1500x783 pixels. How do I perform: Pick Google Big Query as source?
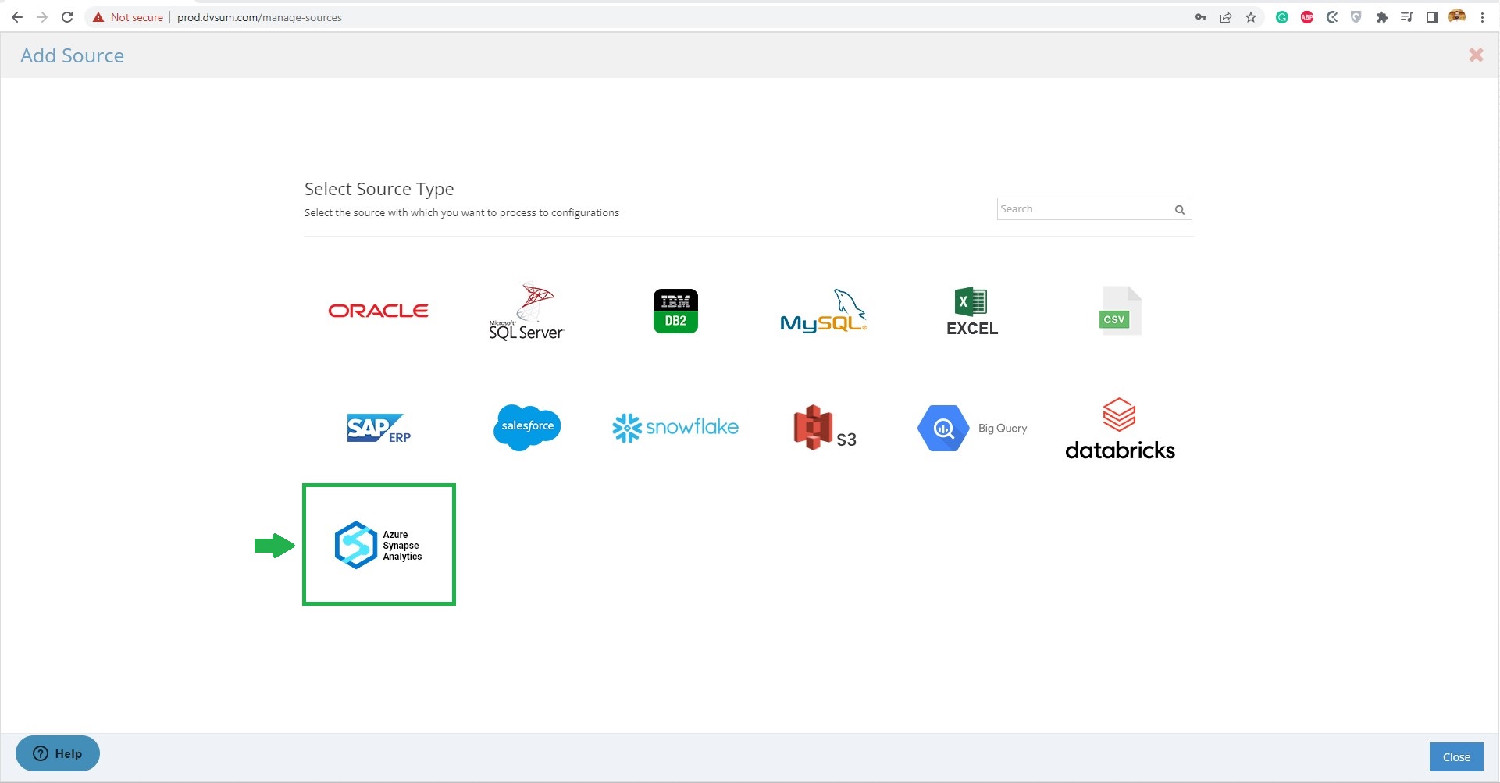coord(971,428)
